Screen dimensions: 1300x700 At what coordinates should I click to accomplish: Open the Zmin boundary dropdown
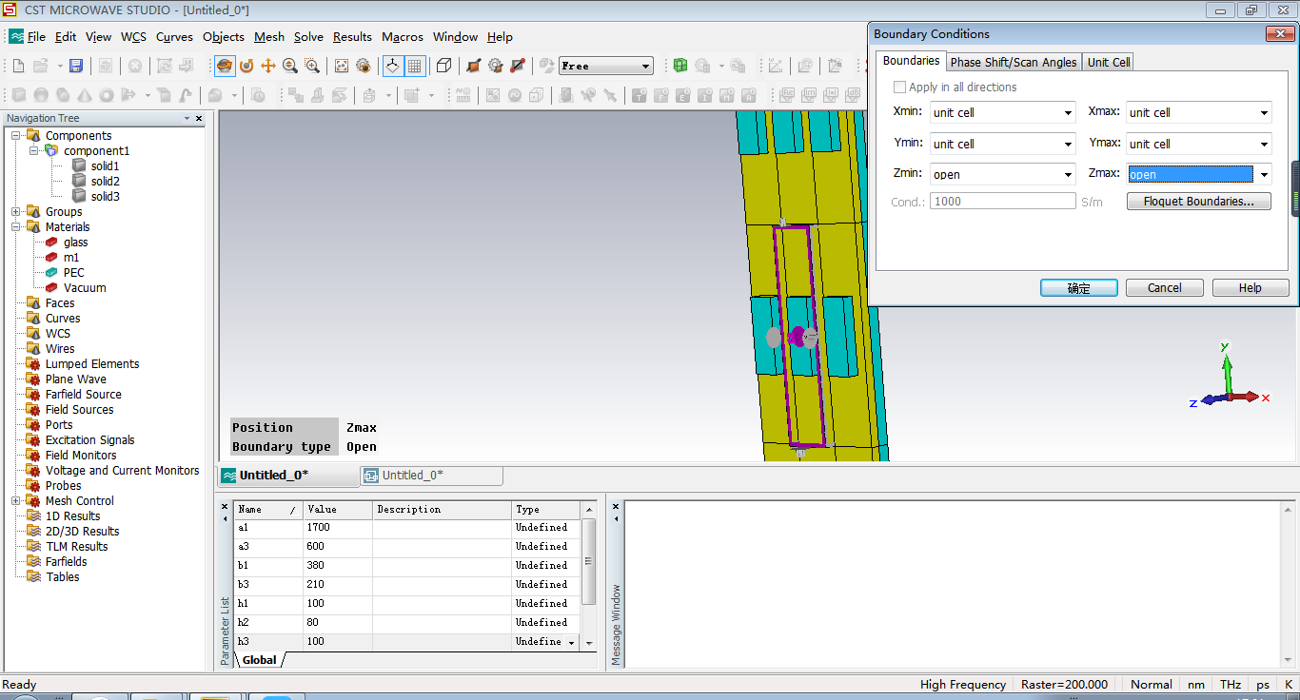click(1069, 175)
